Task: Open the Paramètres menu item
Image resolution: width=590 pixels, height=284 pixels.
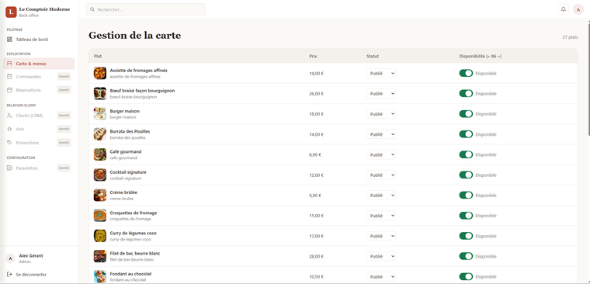Action: point(39,168)
